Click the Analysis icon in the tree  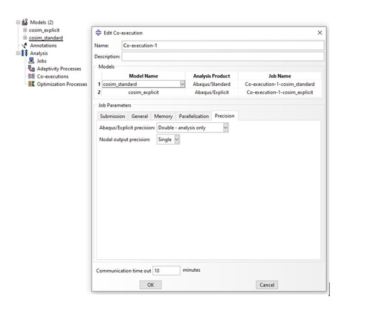point(25,53)
